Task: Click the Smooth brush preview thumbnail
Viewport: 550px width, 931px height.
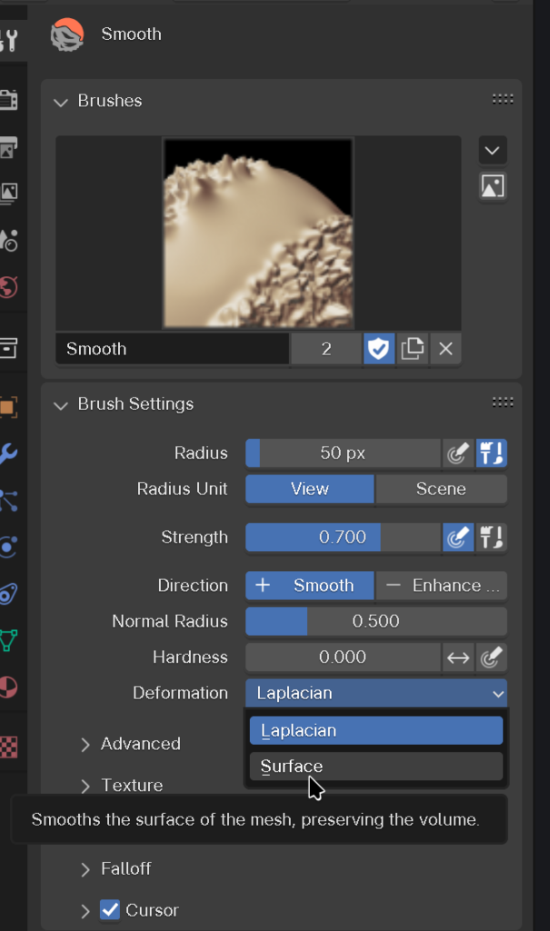Action: coord(258,234)
